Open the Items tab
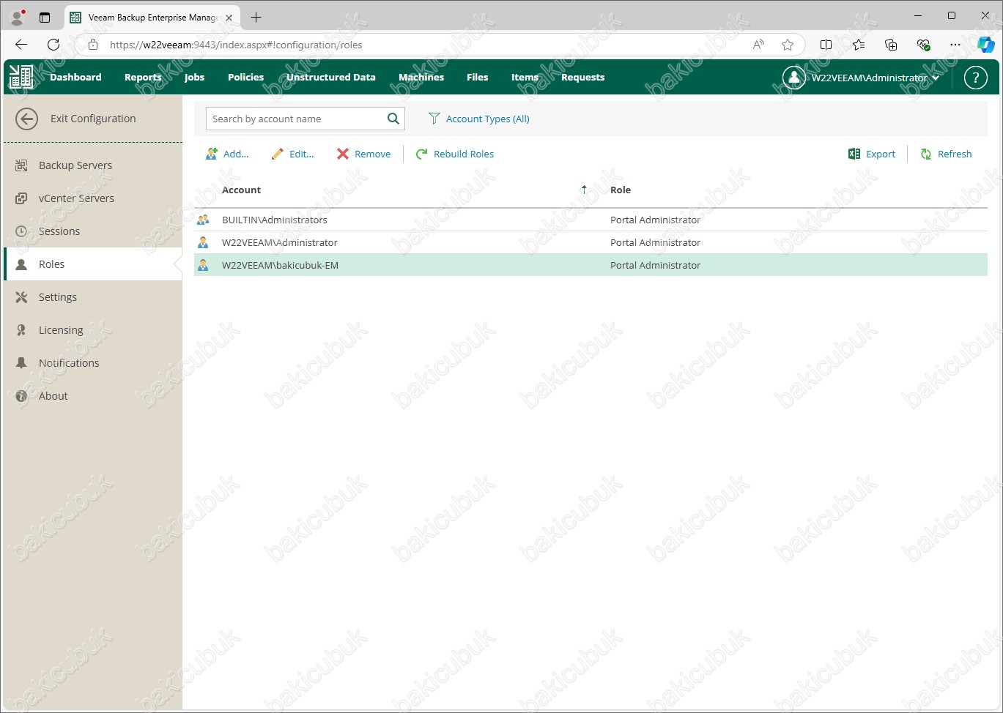 pyautogui.click(x=525, y=77)
